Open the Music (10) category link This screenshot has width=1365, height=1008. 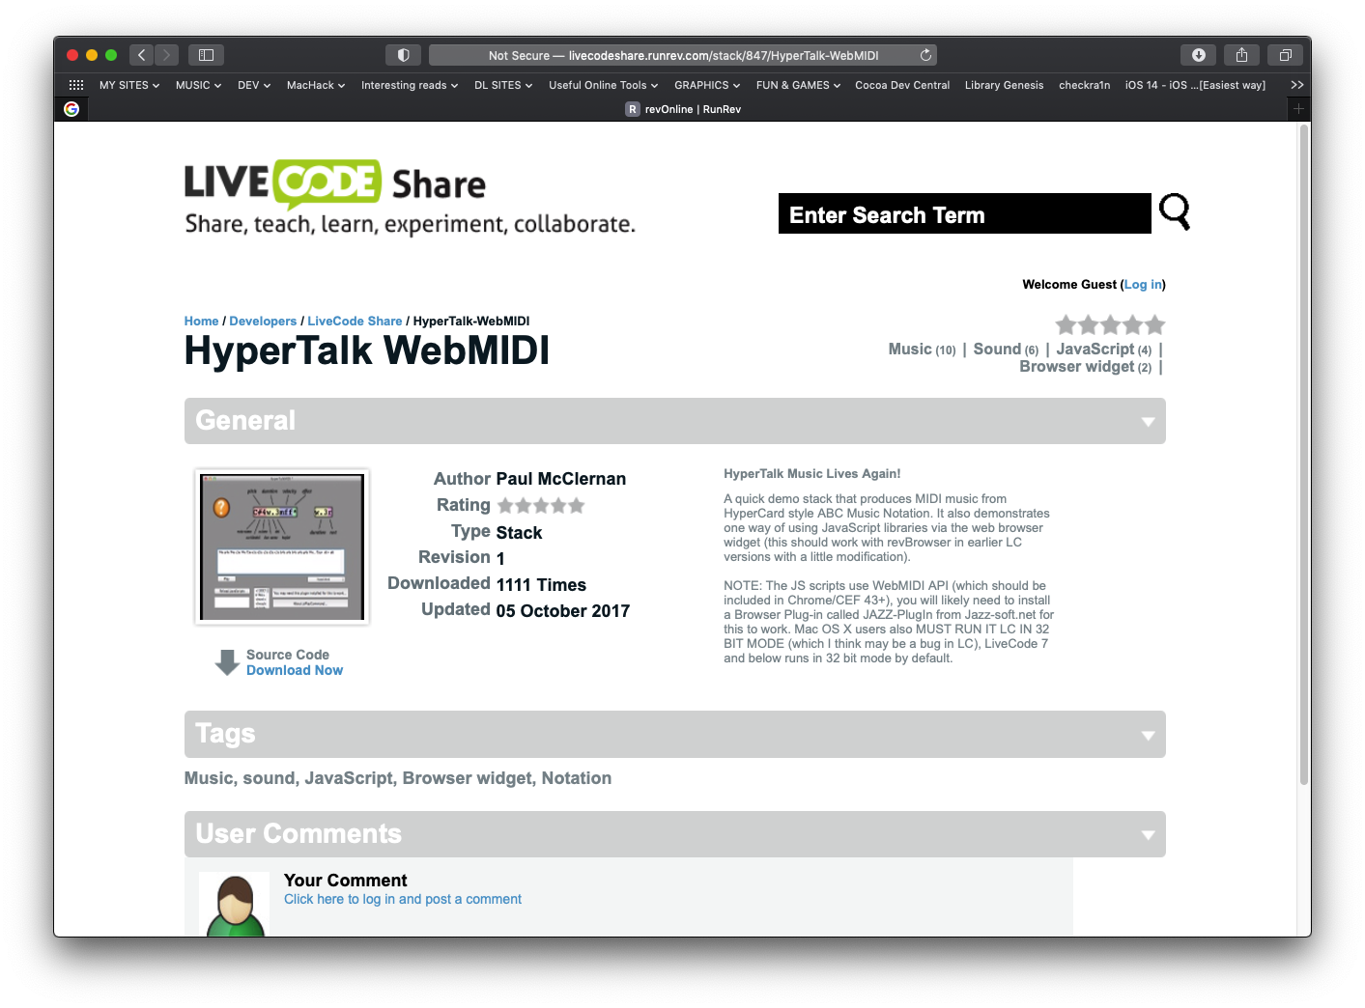(922, 350)
